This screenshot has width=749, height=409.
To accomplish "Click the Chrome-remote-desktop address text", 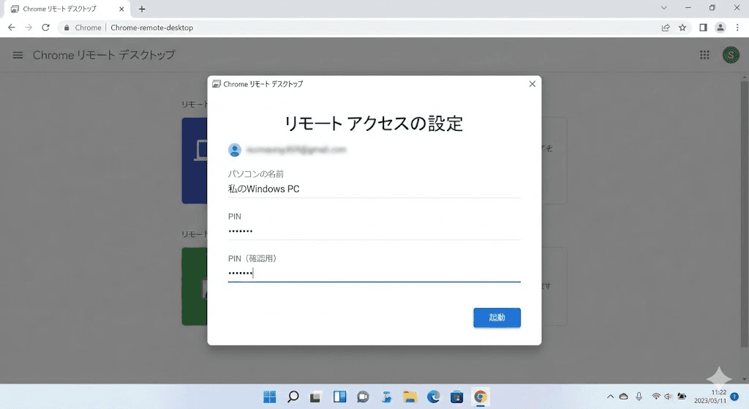I will click(x=152, y=28).
